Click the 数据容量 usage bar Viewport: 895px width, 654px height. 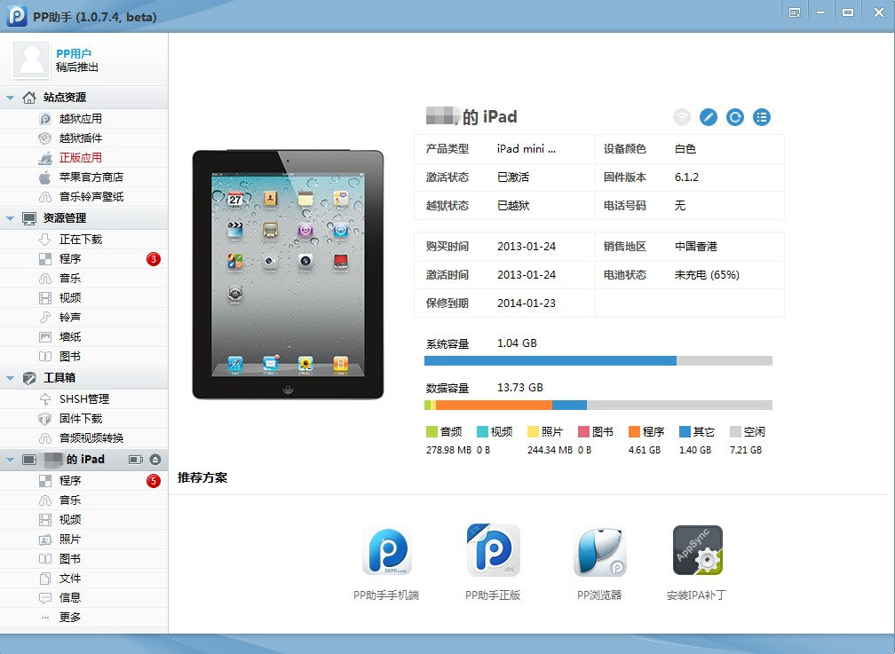tap(598, 406)
